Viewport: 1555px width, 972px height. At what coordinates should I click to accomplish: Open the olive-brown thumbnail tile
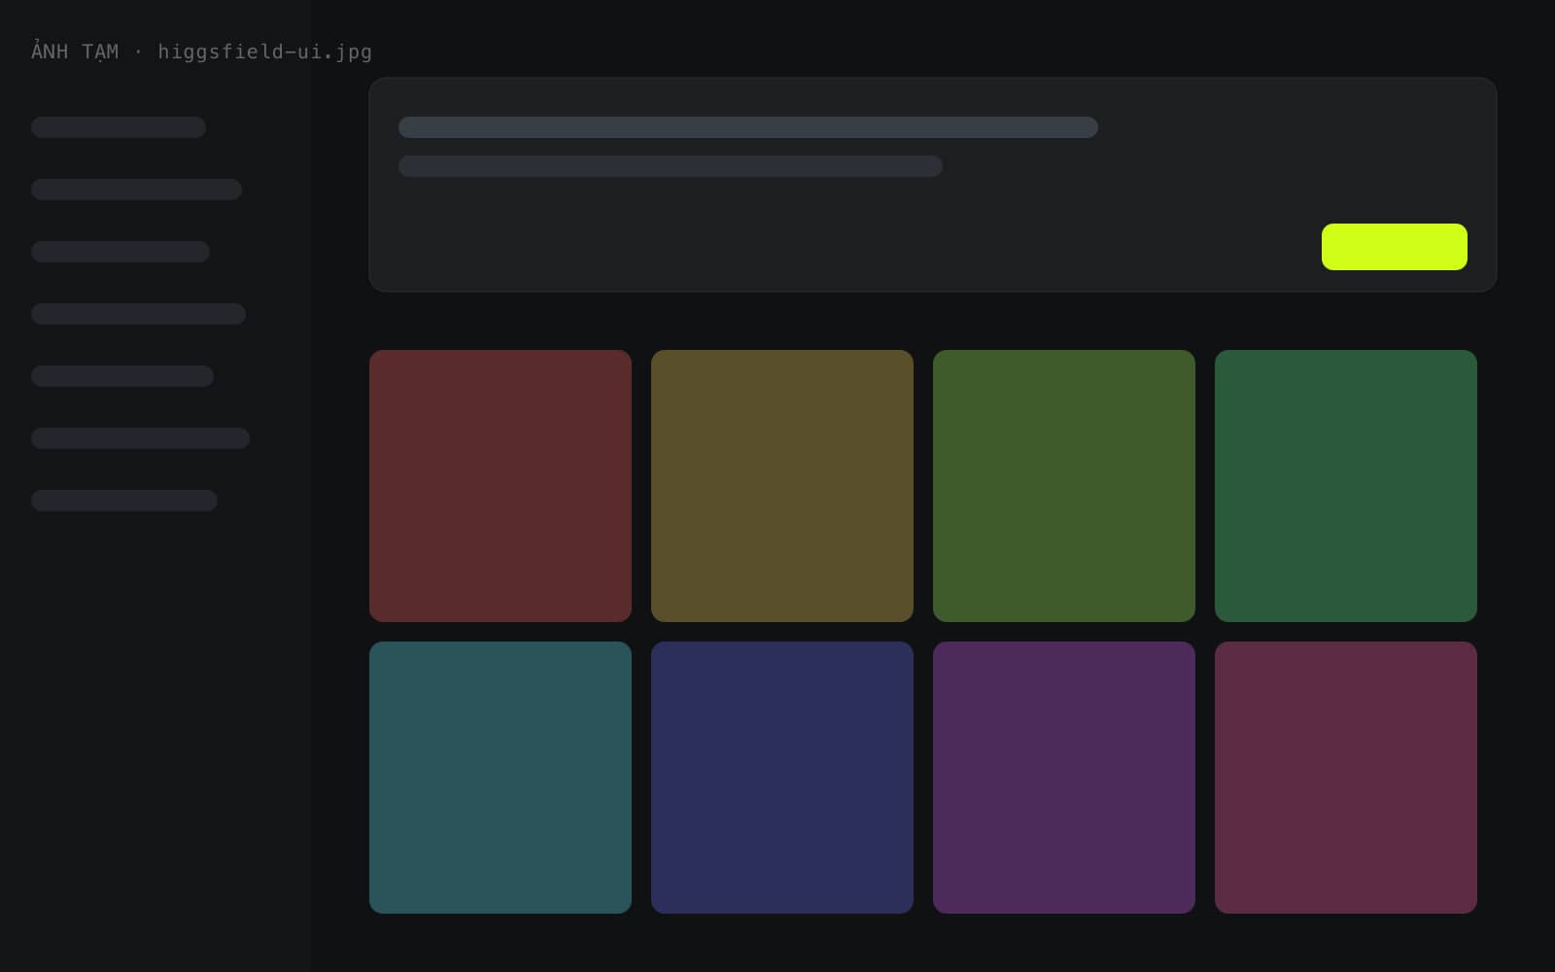pyautogui.click(x=782, y=486)
